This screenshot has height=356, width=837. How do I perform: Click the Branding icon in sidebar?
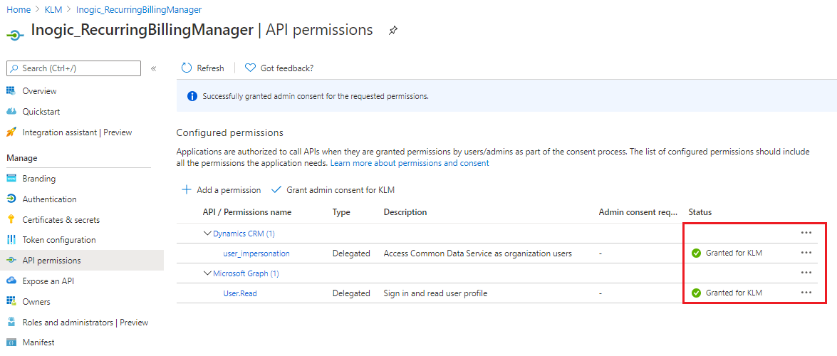pos(11,178)
